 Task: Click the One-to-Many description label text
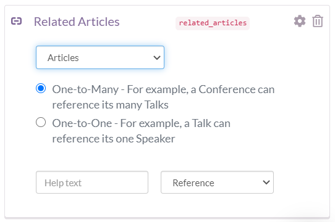click(163, 97)
